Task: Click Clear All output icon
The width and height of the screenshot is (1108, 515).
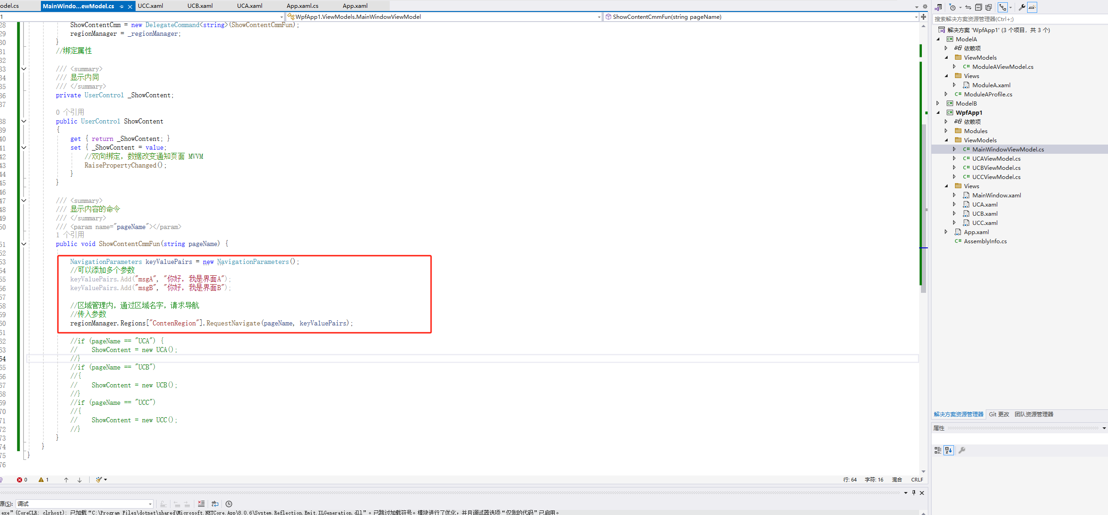Action: click(x=201, y=504)
